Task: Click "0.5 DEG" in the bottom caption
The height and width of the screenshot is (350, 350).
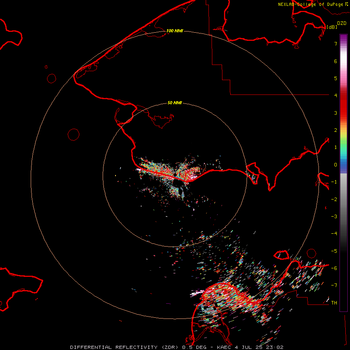Action: pyautogui.click(x=194, y=347)
